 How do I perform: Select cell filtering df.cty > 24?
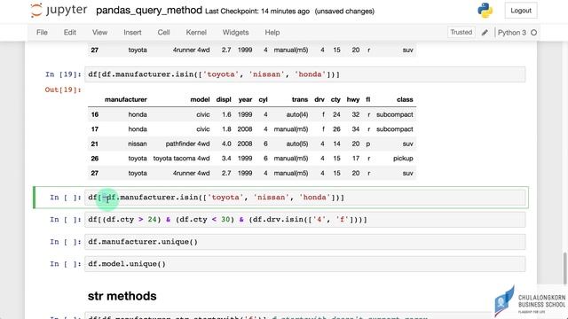[304, 220]
